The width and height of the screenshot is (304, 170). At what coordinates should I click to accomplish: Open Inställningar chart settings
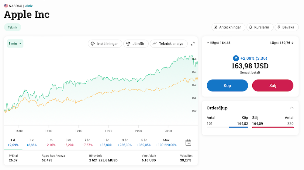click(105, 44)
